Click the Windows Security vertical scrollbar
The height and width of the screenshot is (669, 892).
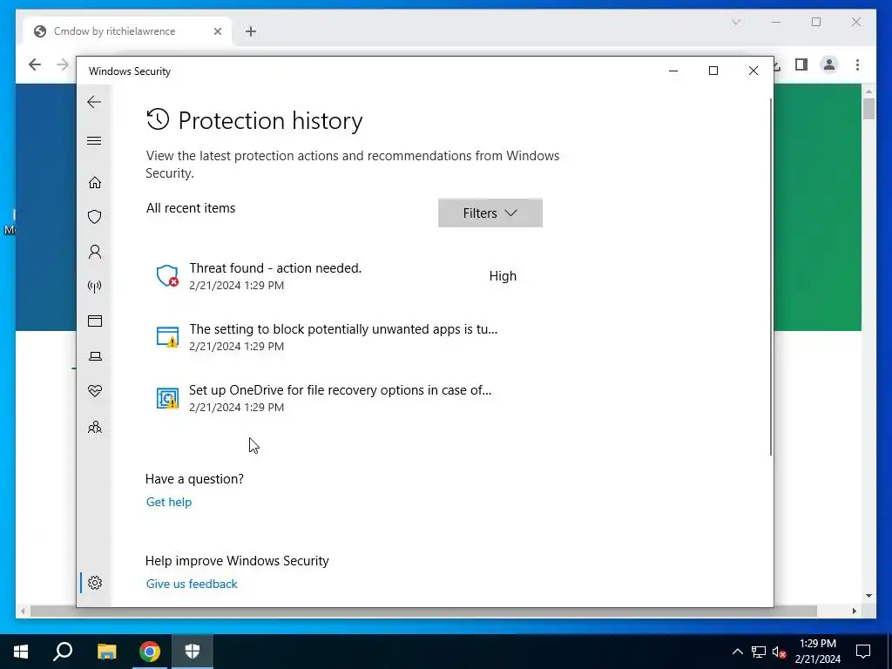coord(771,276)
